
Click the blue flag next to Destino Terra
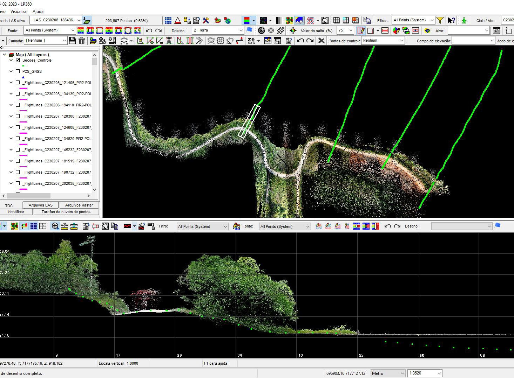[249, 30]
